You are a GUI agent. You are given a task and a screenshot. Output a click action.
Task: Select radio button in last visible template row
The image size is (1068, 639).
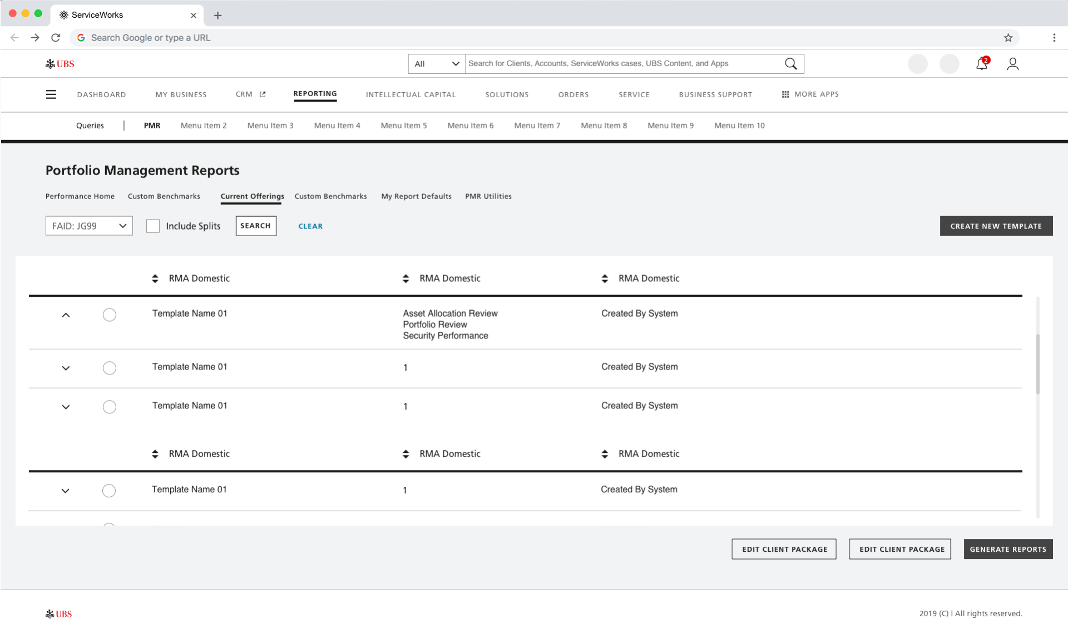pos(109,491)
